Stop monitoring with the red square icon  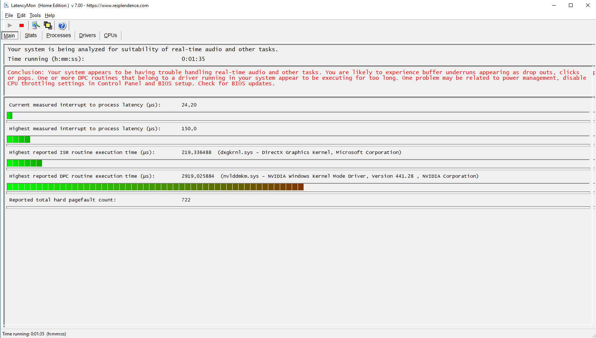22,26
